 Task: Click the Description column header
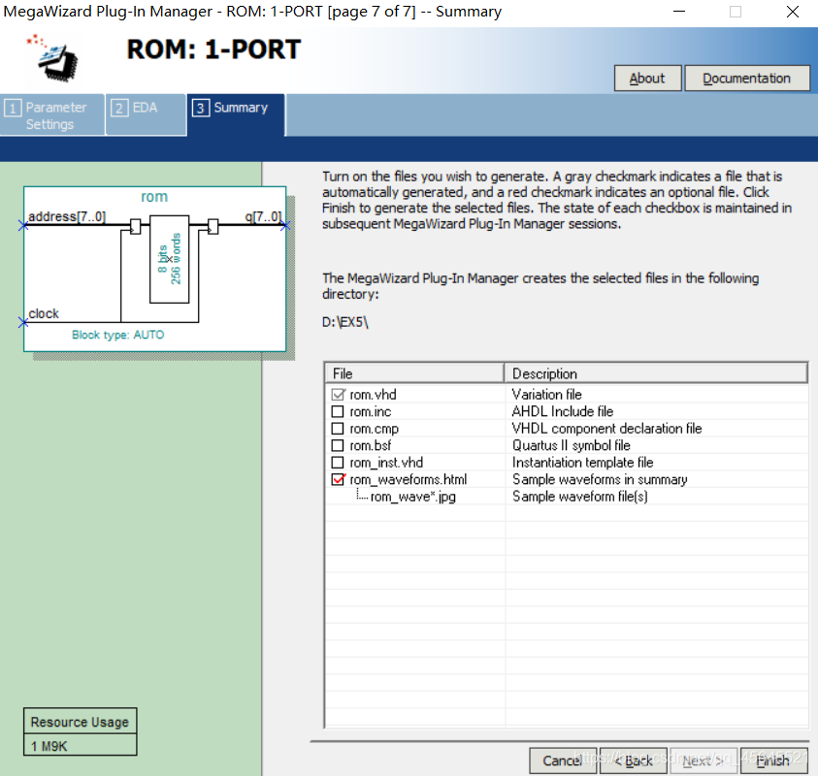click(x=656, y=373)
